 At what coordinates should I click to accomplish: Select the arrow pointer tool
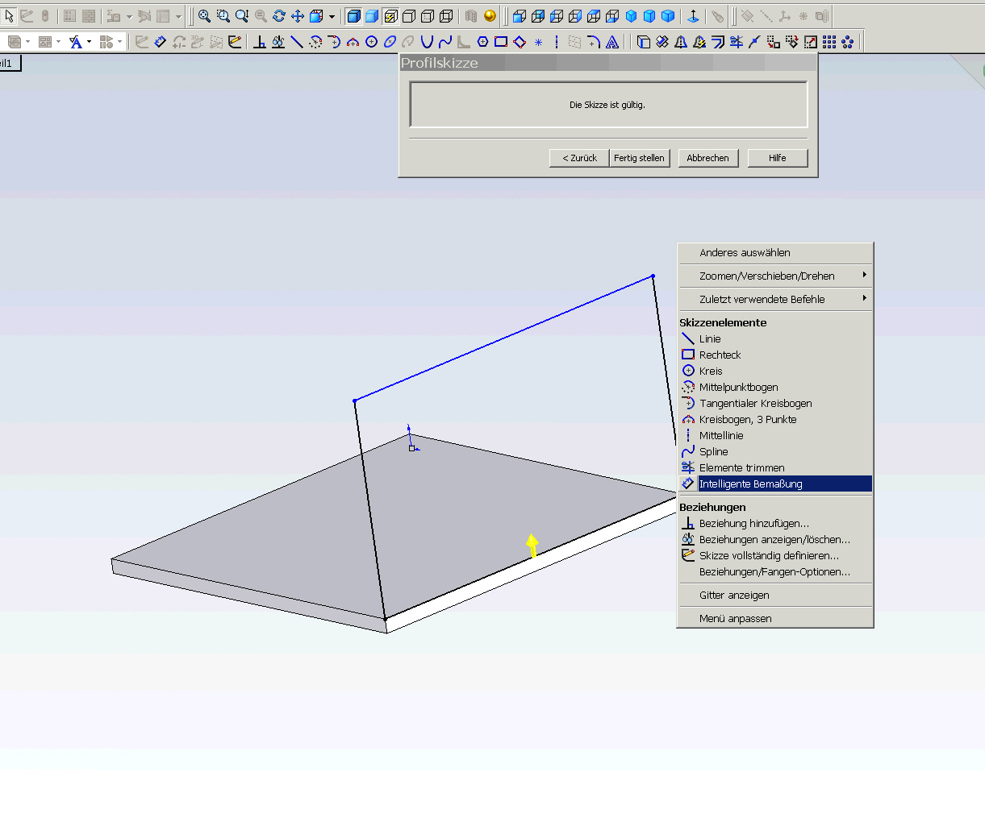[x=9, y=16]
